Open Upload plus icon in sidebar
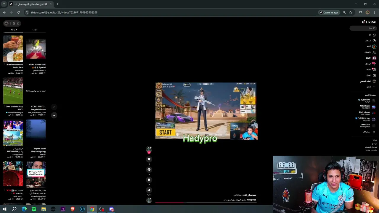 (x=374, y=75)
